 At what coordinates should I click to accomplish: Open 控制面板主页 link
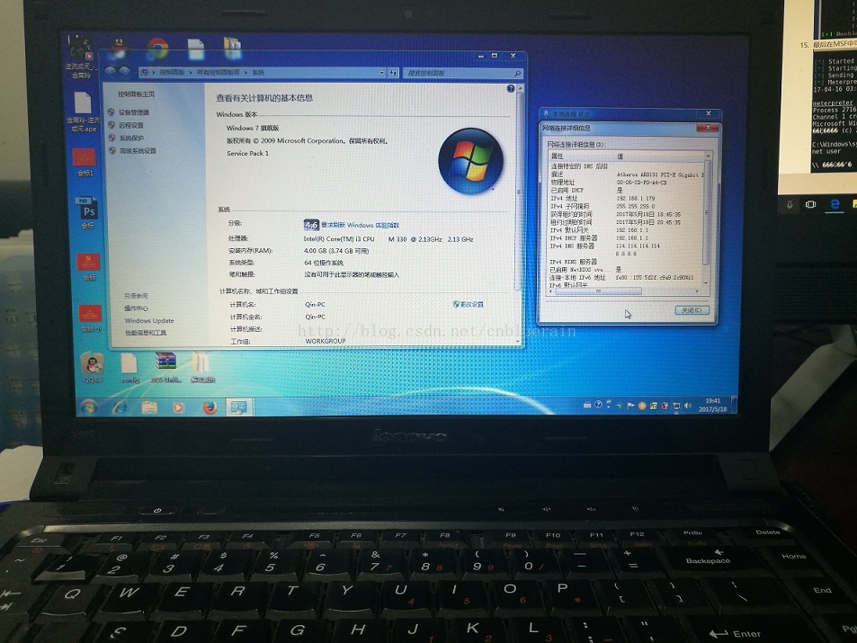click(136, 94)
